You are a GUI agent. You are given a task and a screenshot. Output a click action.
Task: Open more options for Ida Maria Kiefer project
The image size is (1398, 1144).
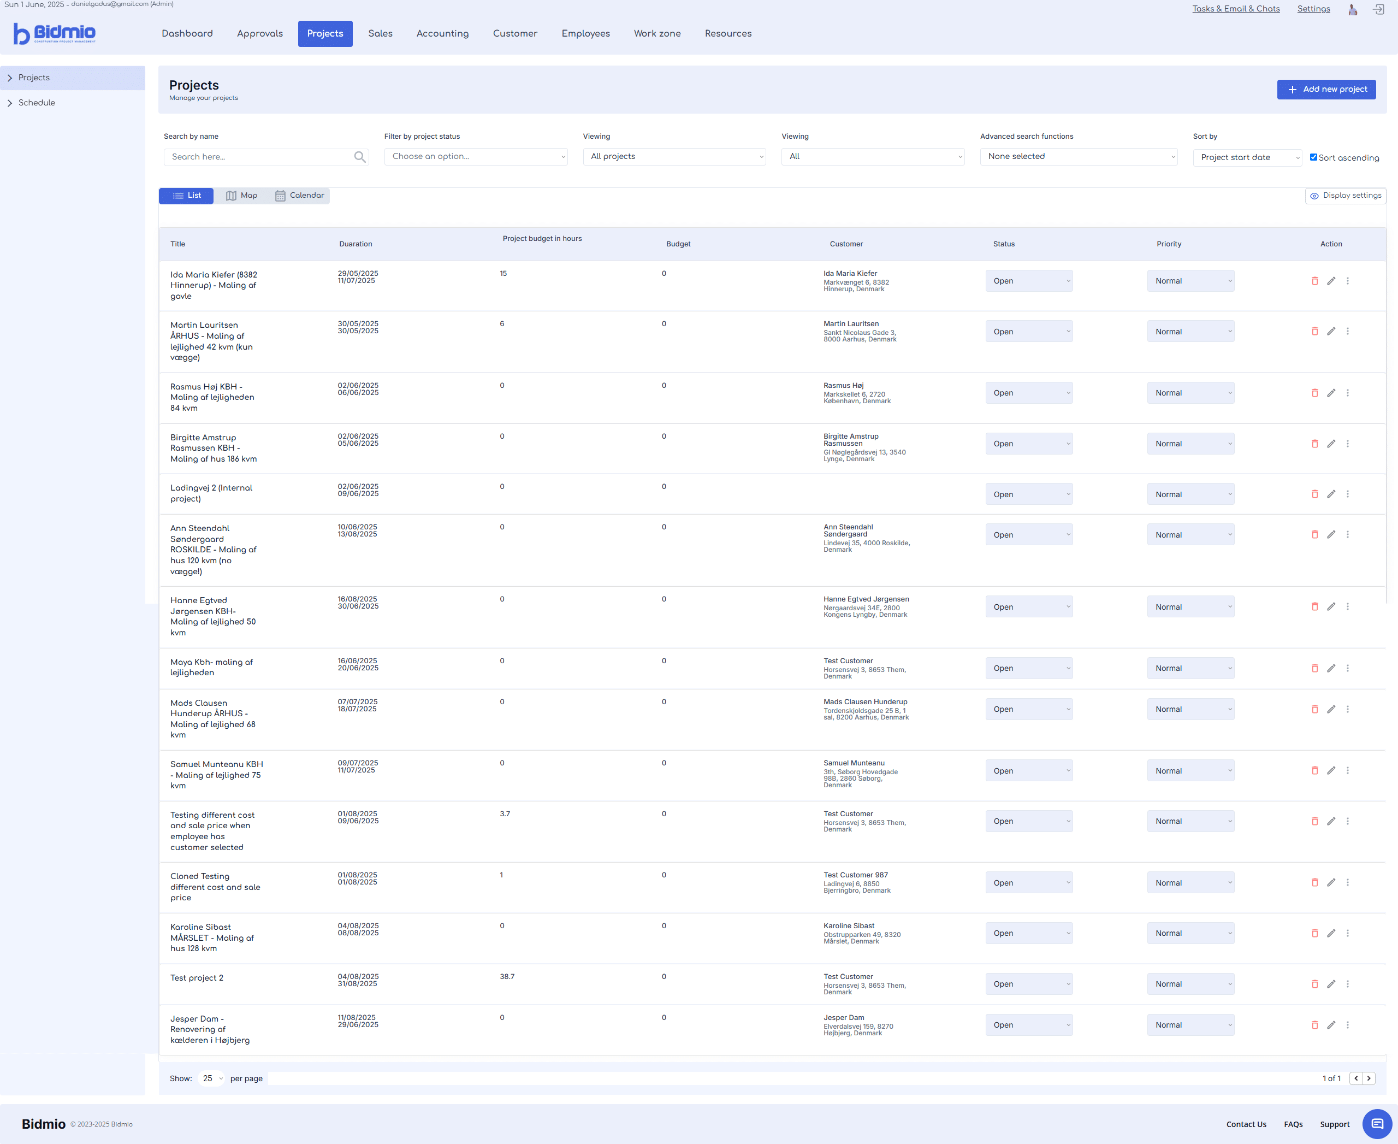point(1347,281)
